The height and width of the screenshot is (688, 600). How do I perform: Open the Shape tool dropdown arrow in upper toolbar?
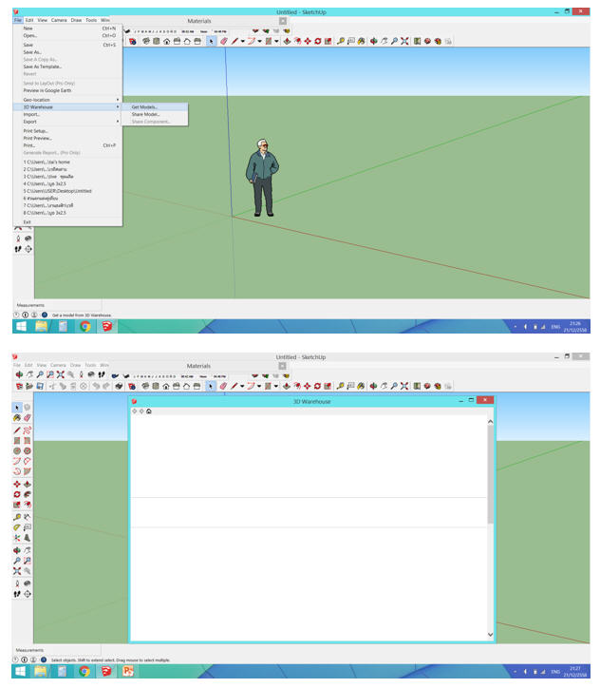coord(276,41)
